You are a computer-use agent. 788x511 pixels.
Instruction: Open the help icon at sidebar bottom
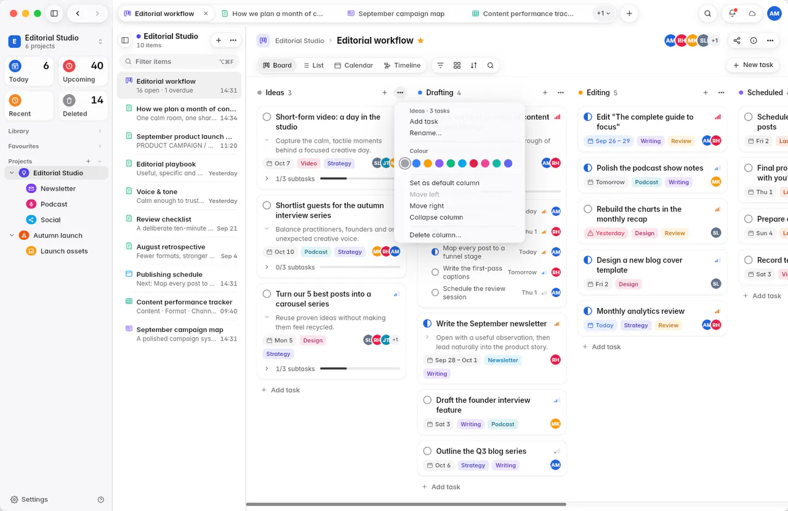pos(101,499)
